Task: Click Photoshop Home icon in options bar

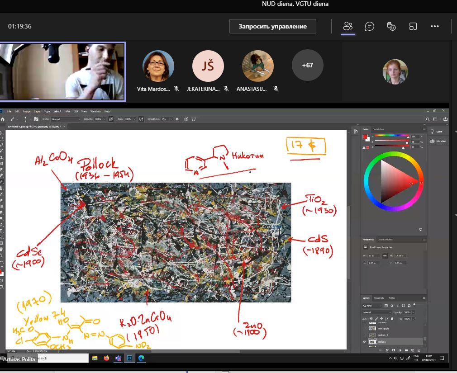Action: coord(2,119)
